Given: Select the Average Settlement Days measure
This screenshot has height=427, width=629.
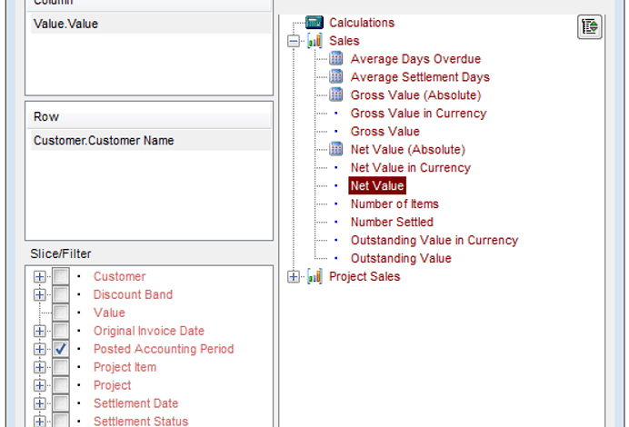Looking at the screenshot, I should [x=420, y=77].
